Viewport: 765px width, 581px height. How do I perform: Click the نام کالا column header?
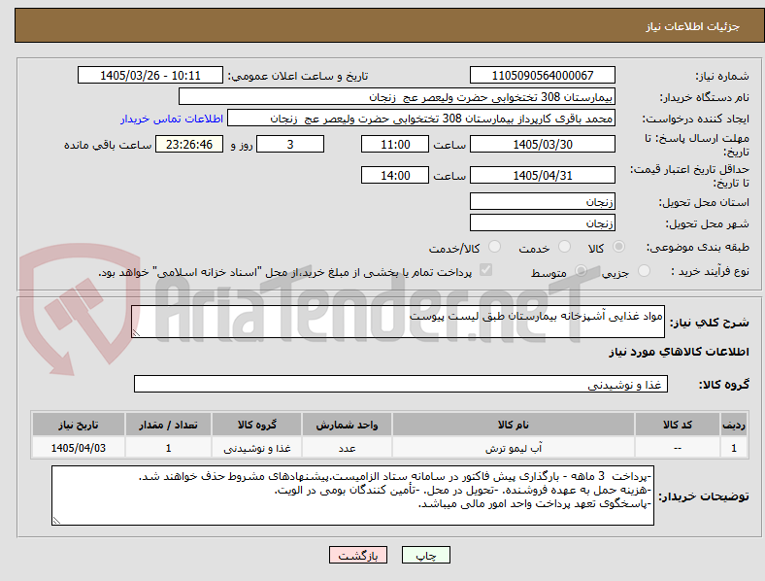514,425
